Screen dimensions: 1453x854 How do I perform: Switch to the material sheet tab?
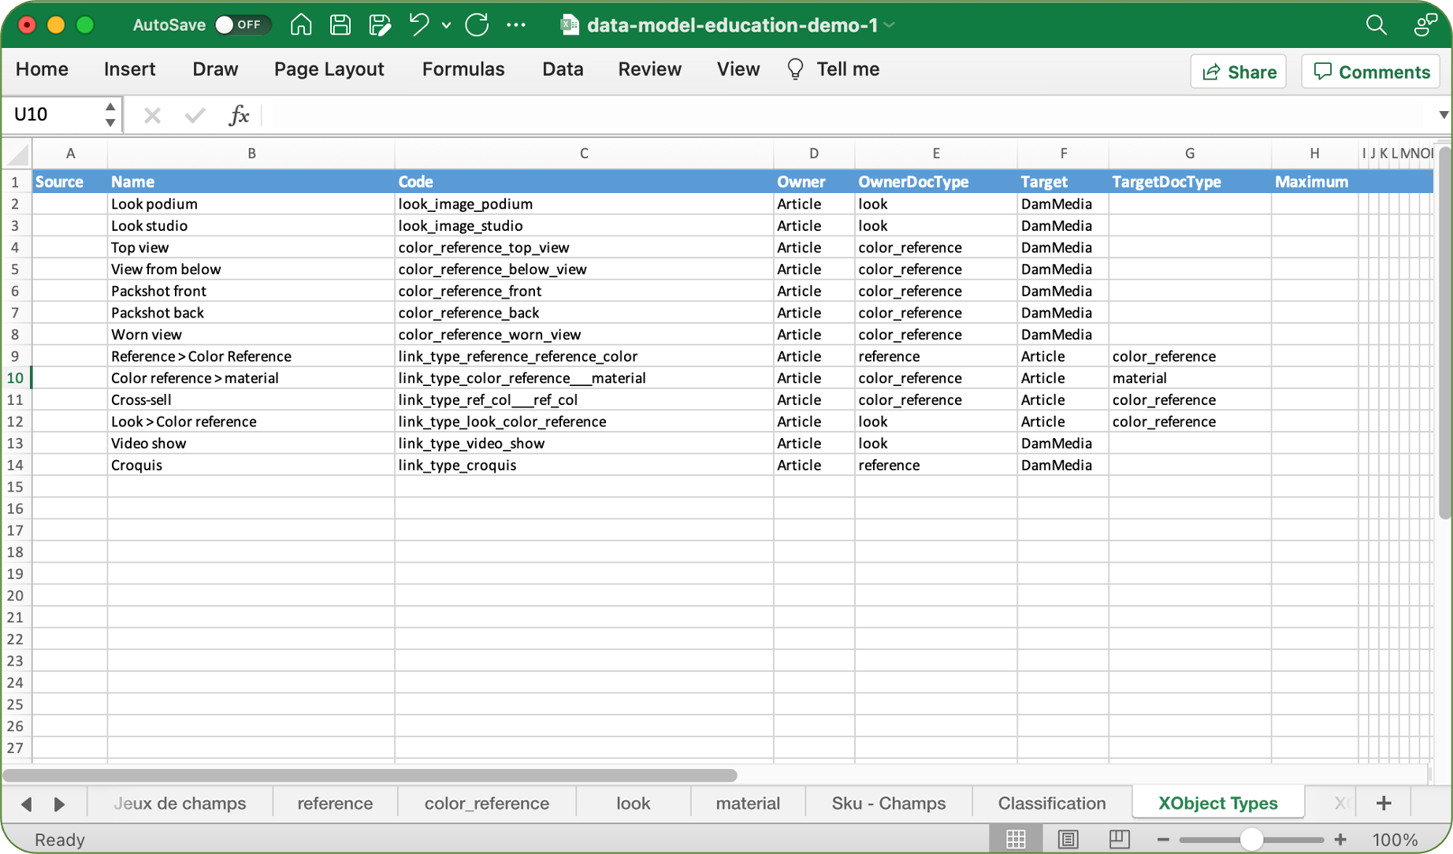(x=748, y=804)
